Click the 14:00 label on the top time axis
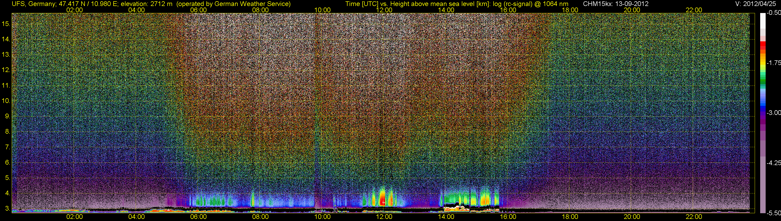 [446, 10]
